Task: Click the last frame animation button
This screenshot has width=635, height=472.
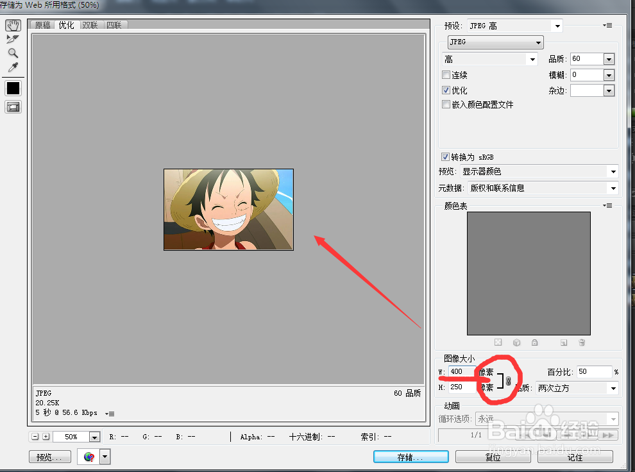Action: pyautogui.click(x=608, y=435)
